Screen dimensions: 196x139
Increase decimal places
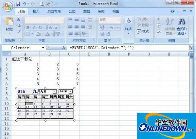click(102, 34)
